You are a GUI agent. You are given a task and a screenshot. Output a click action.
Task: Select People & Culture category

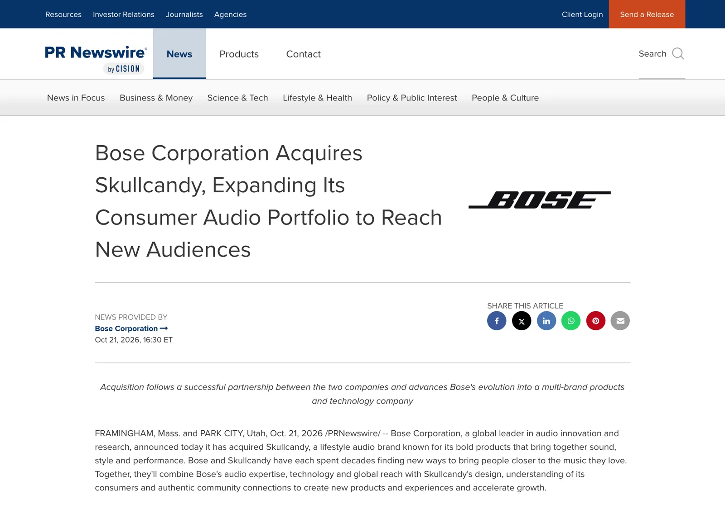click(505, 98)
